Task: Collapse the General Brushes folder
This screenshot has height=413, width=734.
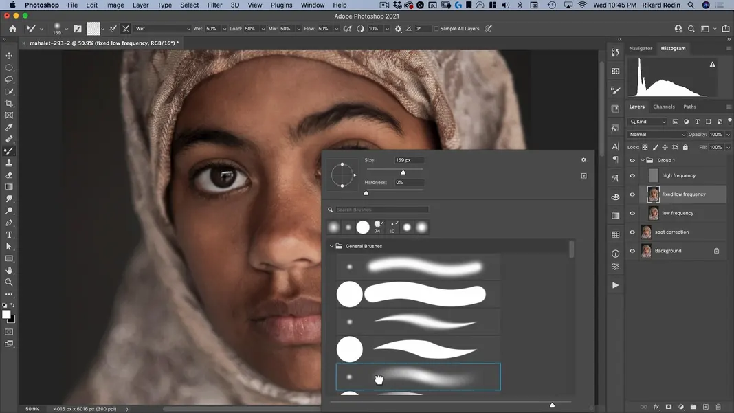Action: click(x=331, y=246)
